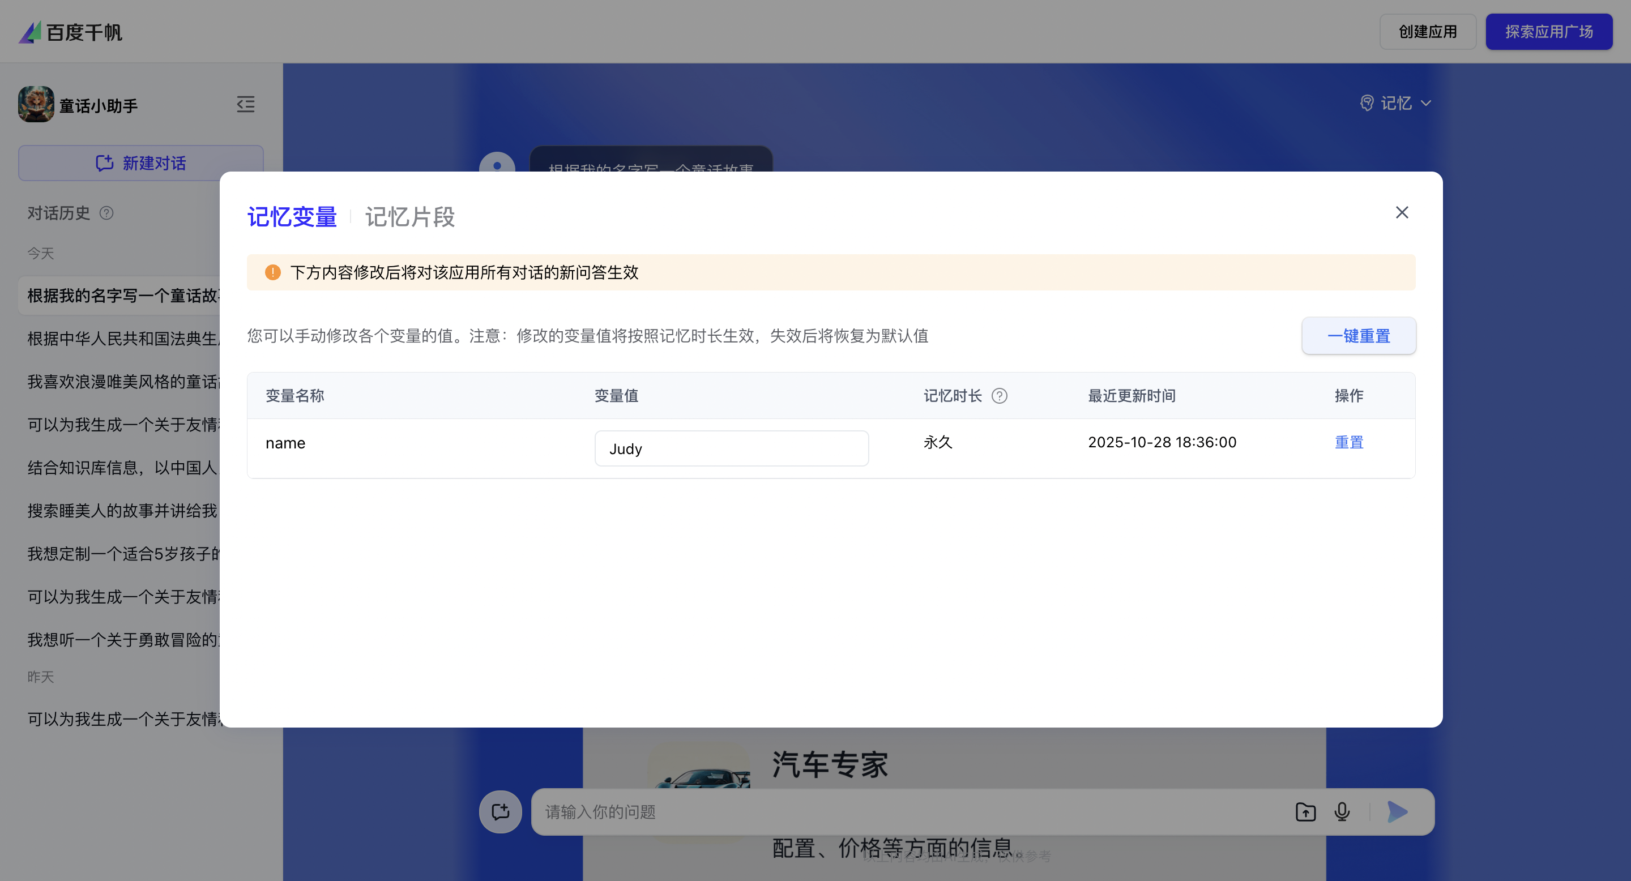Click the new chat round icon button
The image size is (1631, 881).
500,811
